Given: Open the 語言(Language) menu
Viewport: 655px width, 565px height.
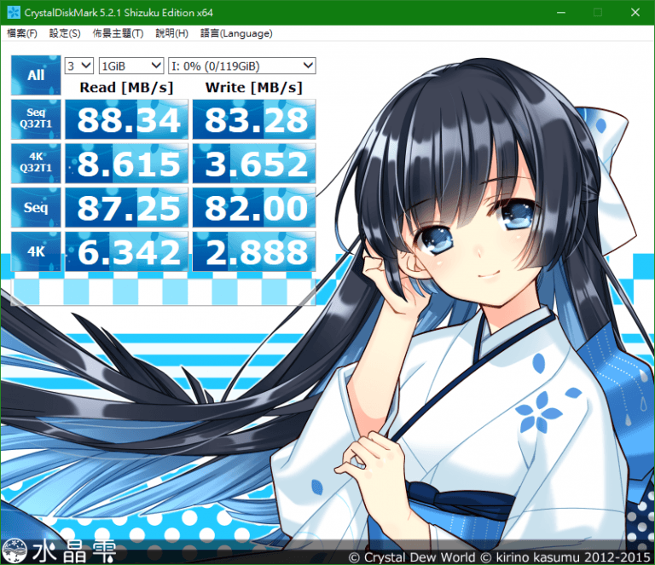Looking at the screenshot, I should coord(236,33).
